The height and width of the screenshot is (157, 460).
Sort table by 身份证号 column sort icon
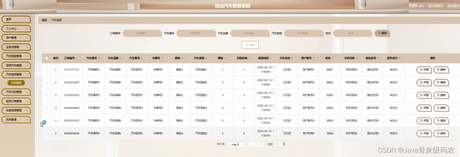(378, 58)
